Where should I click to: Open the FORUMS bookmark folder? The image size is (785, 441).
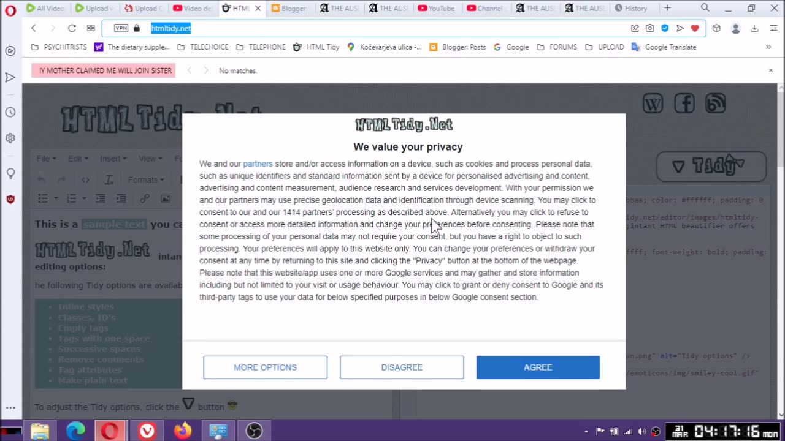pyautogui.click(x=556, y=47)
